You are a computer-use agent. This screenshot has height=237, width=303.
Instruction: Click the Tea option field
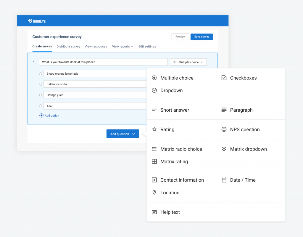click(x=95, y=106)
